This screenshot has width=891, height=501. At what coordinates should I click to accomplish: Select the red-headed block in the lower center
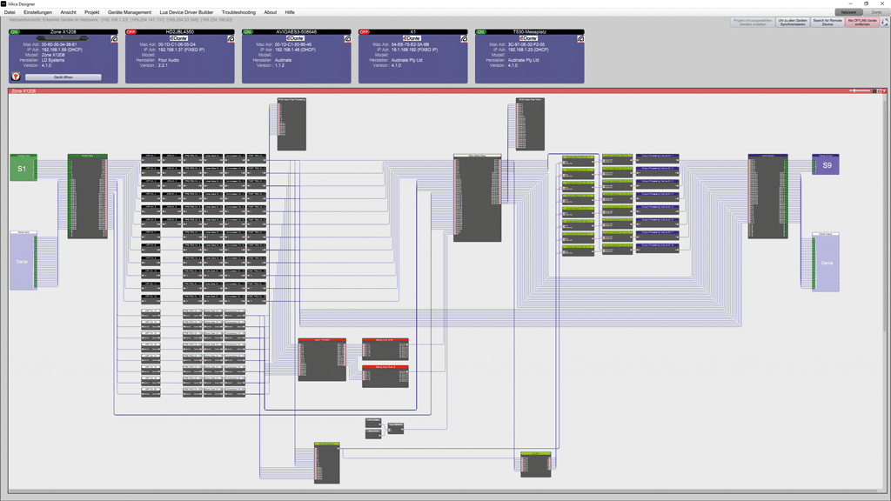[x=322, y=359]
